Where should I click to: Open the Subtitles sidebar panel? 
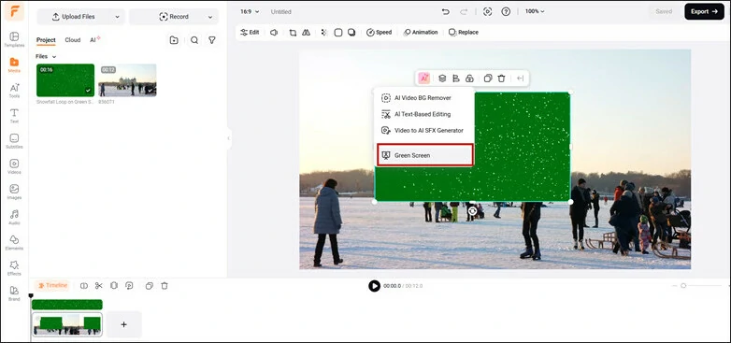coord(14,141)
